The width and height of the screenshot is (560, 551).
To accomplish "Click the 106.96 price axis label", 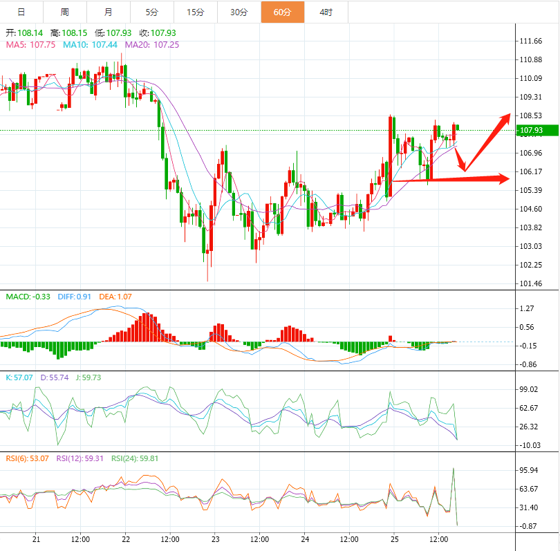I will coord(531,153).
